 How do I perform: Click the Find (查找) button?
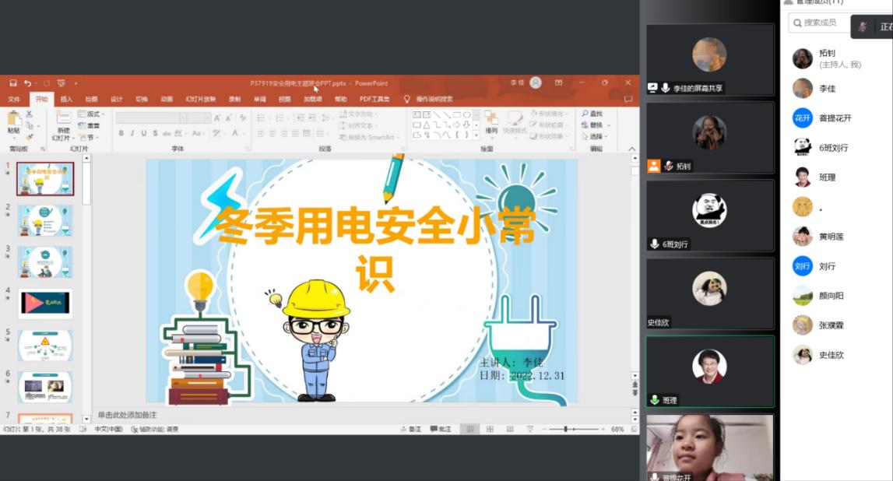click(592, 114)
